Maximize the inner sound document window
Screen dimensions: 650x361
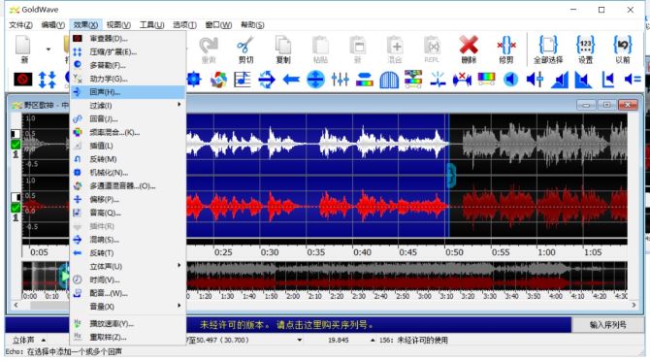606,105
